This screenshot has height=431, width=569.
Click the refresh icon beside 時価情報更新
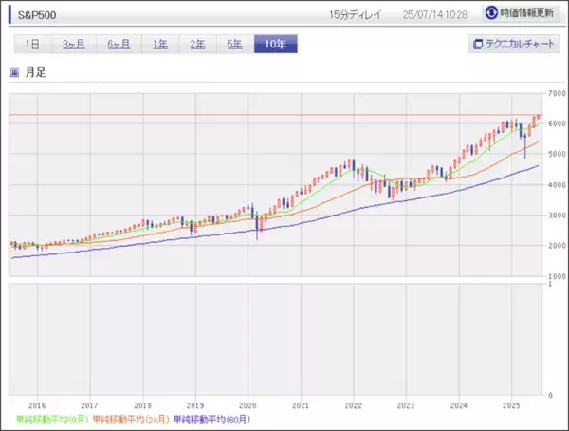click(x=491, y=13)
